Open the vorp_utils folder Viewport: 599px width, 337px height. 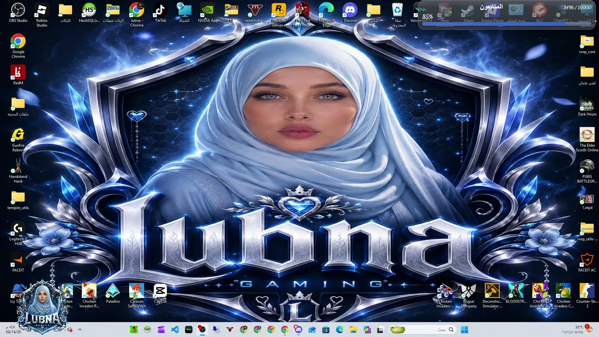[x=587, y=231]
